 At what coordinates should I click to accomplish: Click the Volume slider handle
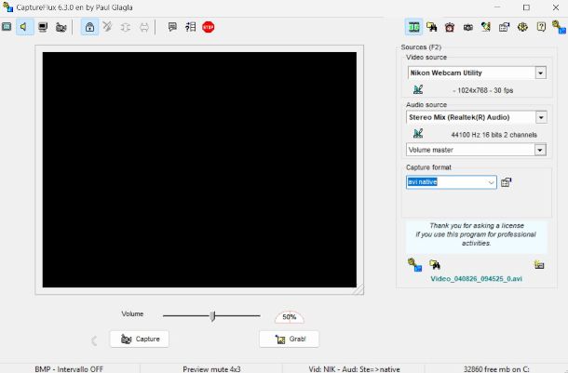212,316
